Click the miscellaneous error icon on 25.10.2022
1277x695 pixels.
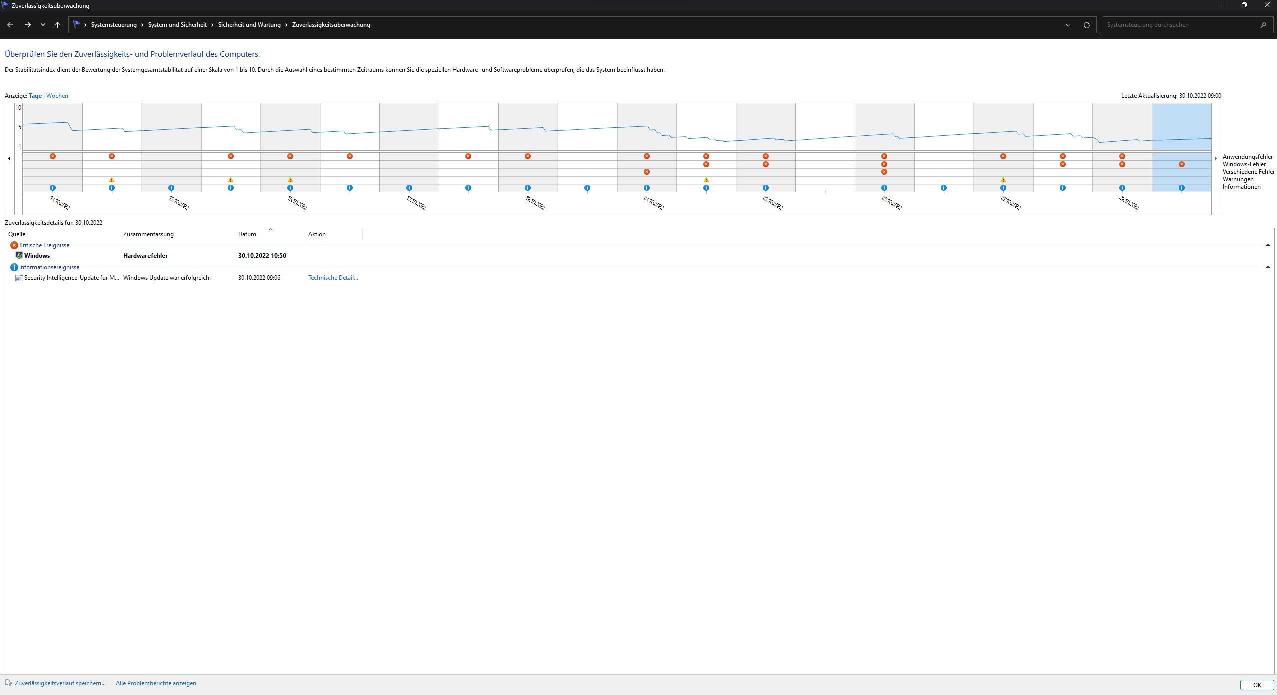point(884,172)
